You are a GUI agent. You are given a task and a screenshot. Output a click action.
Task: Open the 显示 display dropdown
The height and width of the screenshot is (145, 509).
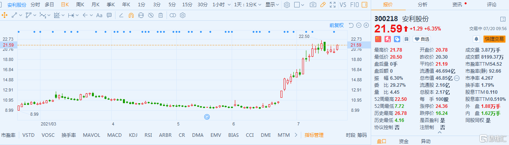coord(272,5)
